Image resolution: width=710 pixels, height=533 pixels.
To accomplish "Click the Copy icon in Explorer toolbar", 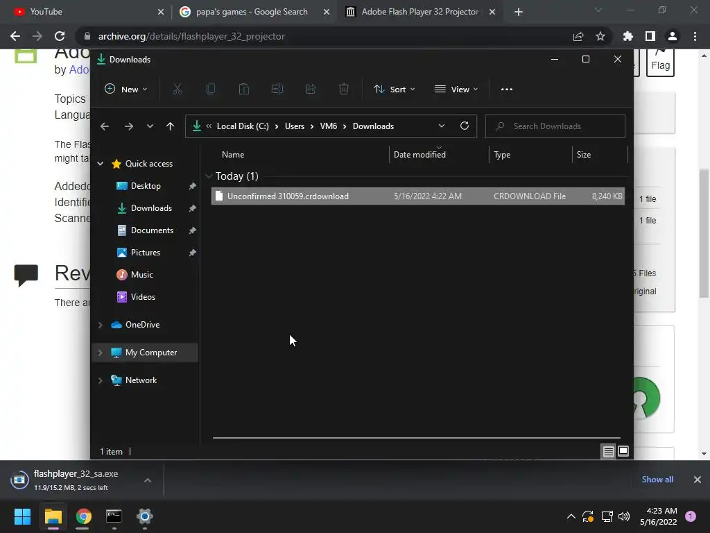I will (211, 90).
